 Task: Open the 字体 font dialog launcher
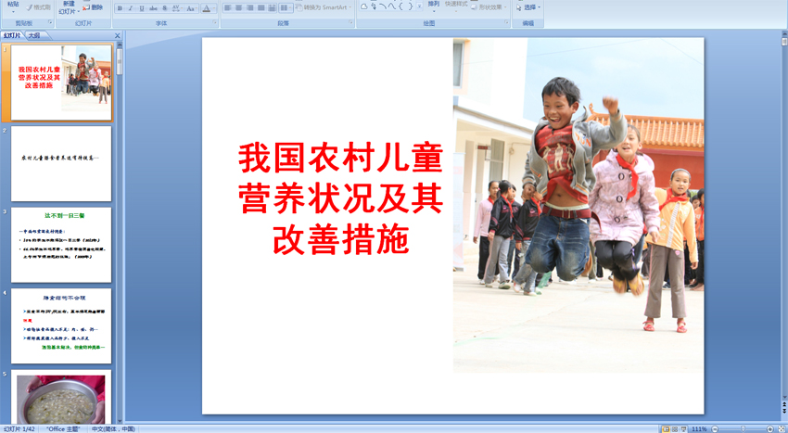coord(215,22)
